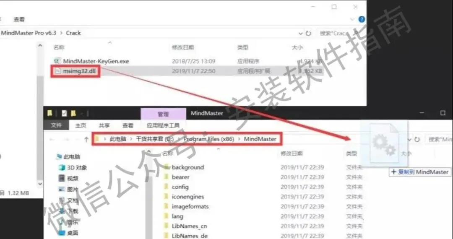Expand address history dropdown in Crack window

point(300,34)
